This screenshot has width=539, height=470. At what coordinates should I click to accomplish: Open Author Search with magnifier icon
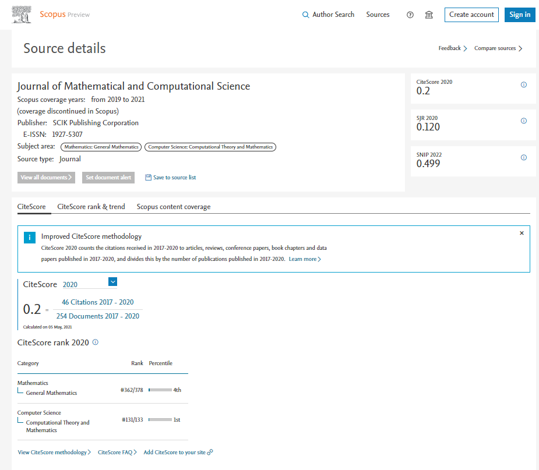[328, 15]
